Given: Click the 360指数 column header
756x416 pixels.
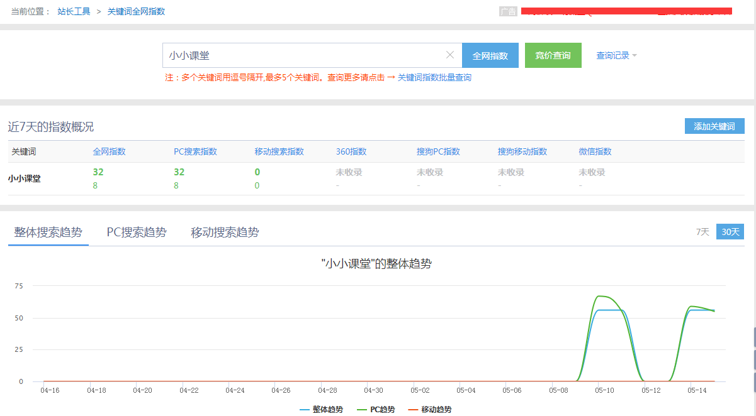Looking at the screenshot, I should point(351,151).
